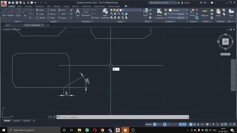Toggle MODEL space button in status bar

pyautogui.click(x=149, y=124)
